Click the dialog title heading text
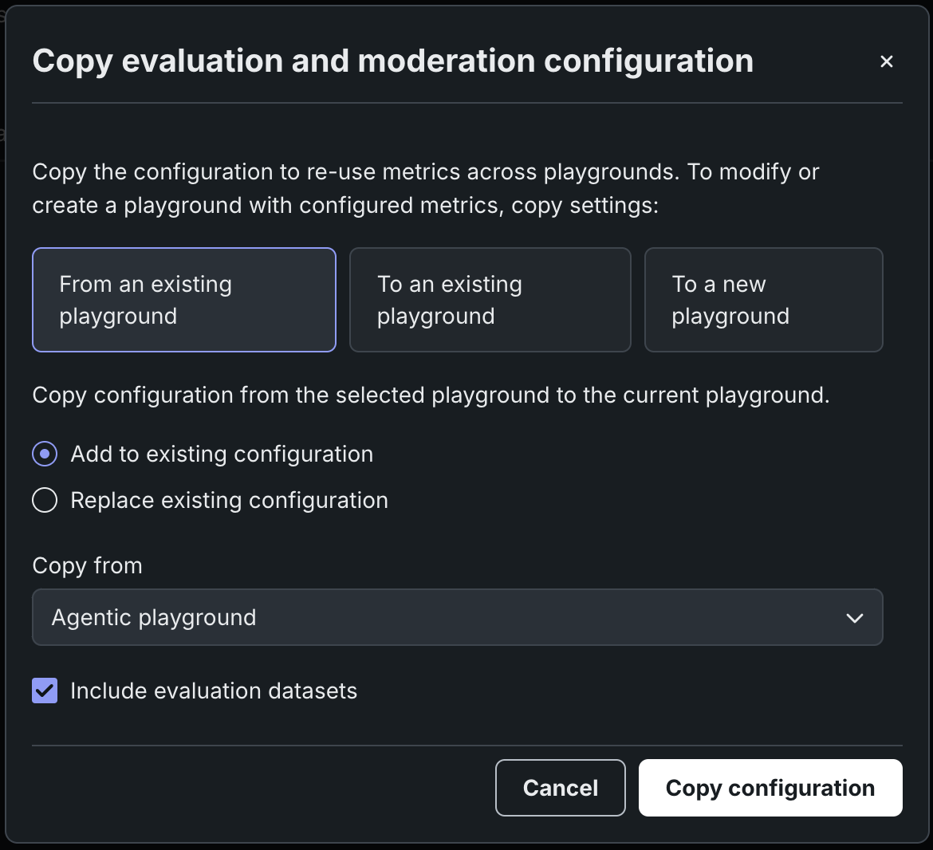 (392, 61)
